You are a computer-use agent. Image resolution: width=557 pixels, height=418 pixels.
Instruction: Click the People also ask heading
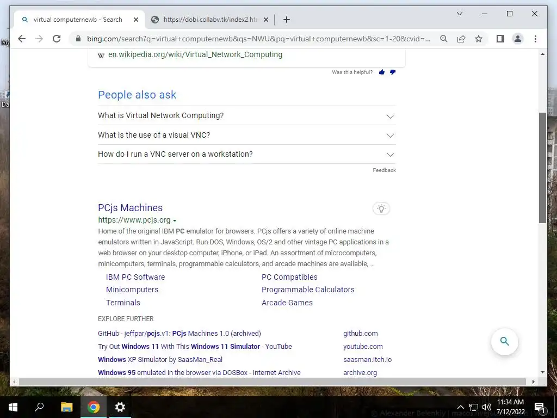[137, 95]
